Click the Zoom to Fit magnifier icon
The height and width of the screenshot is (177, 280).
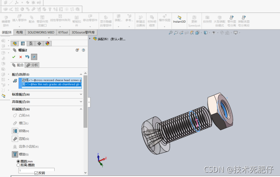click(x=170, y=33)
